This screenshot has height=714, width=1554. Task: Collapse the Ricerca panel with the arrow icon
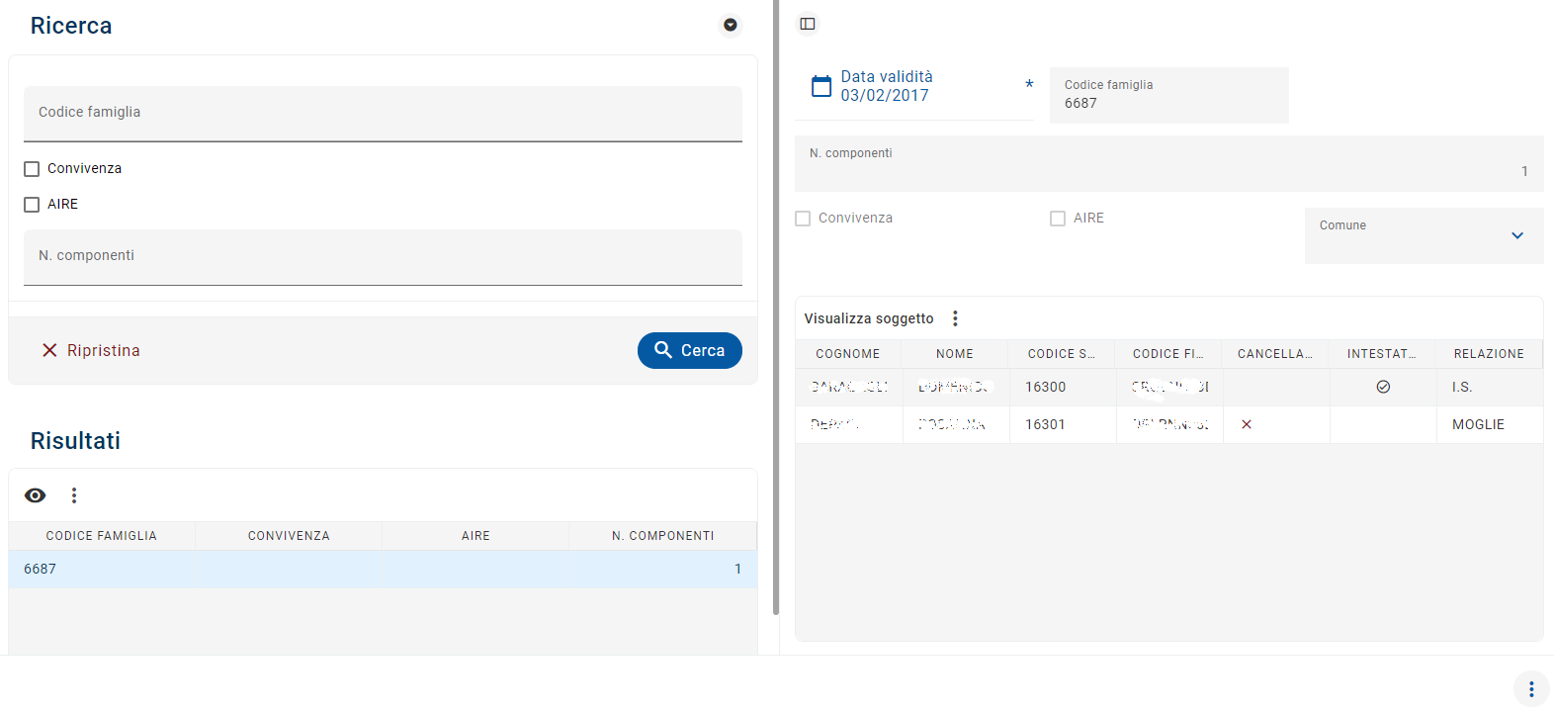click(x=731, y=25)
